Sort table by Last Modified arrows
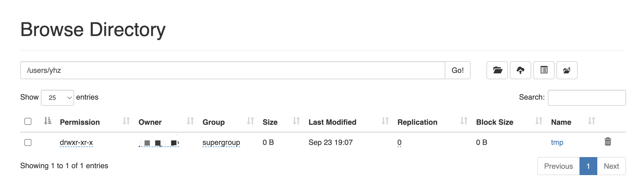 pyautogui.click(x=385, y=121)
